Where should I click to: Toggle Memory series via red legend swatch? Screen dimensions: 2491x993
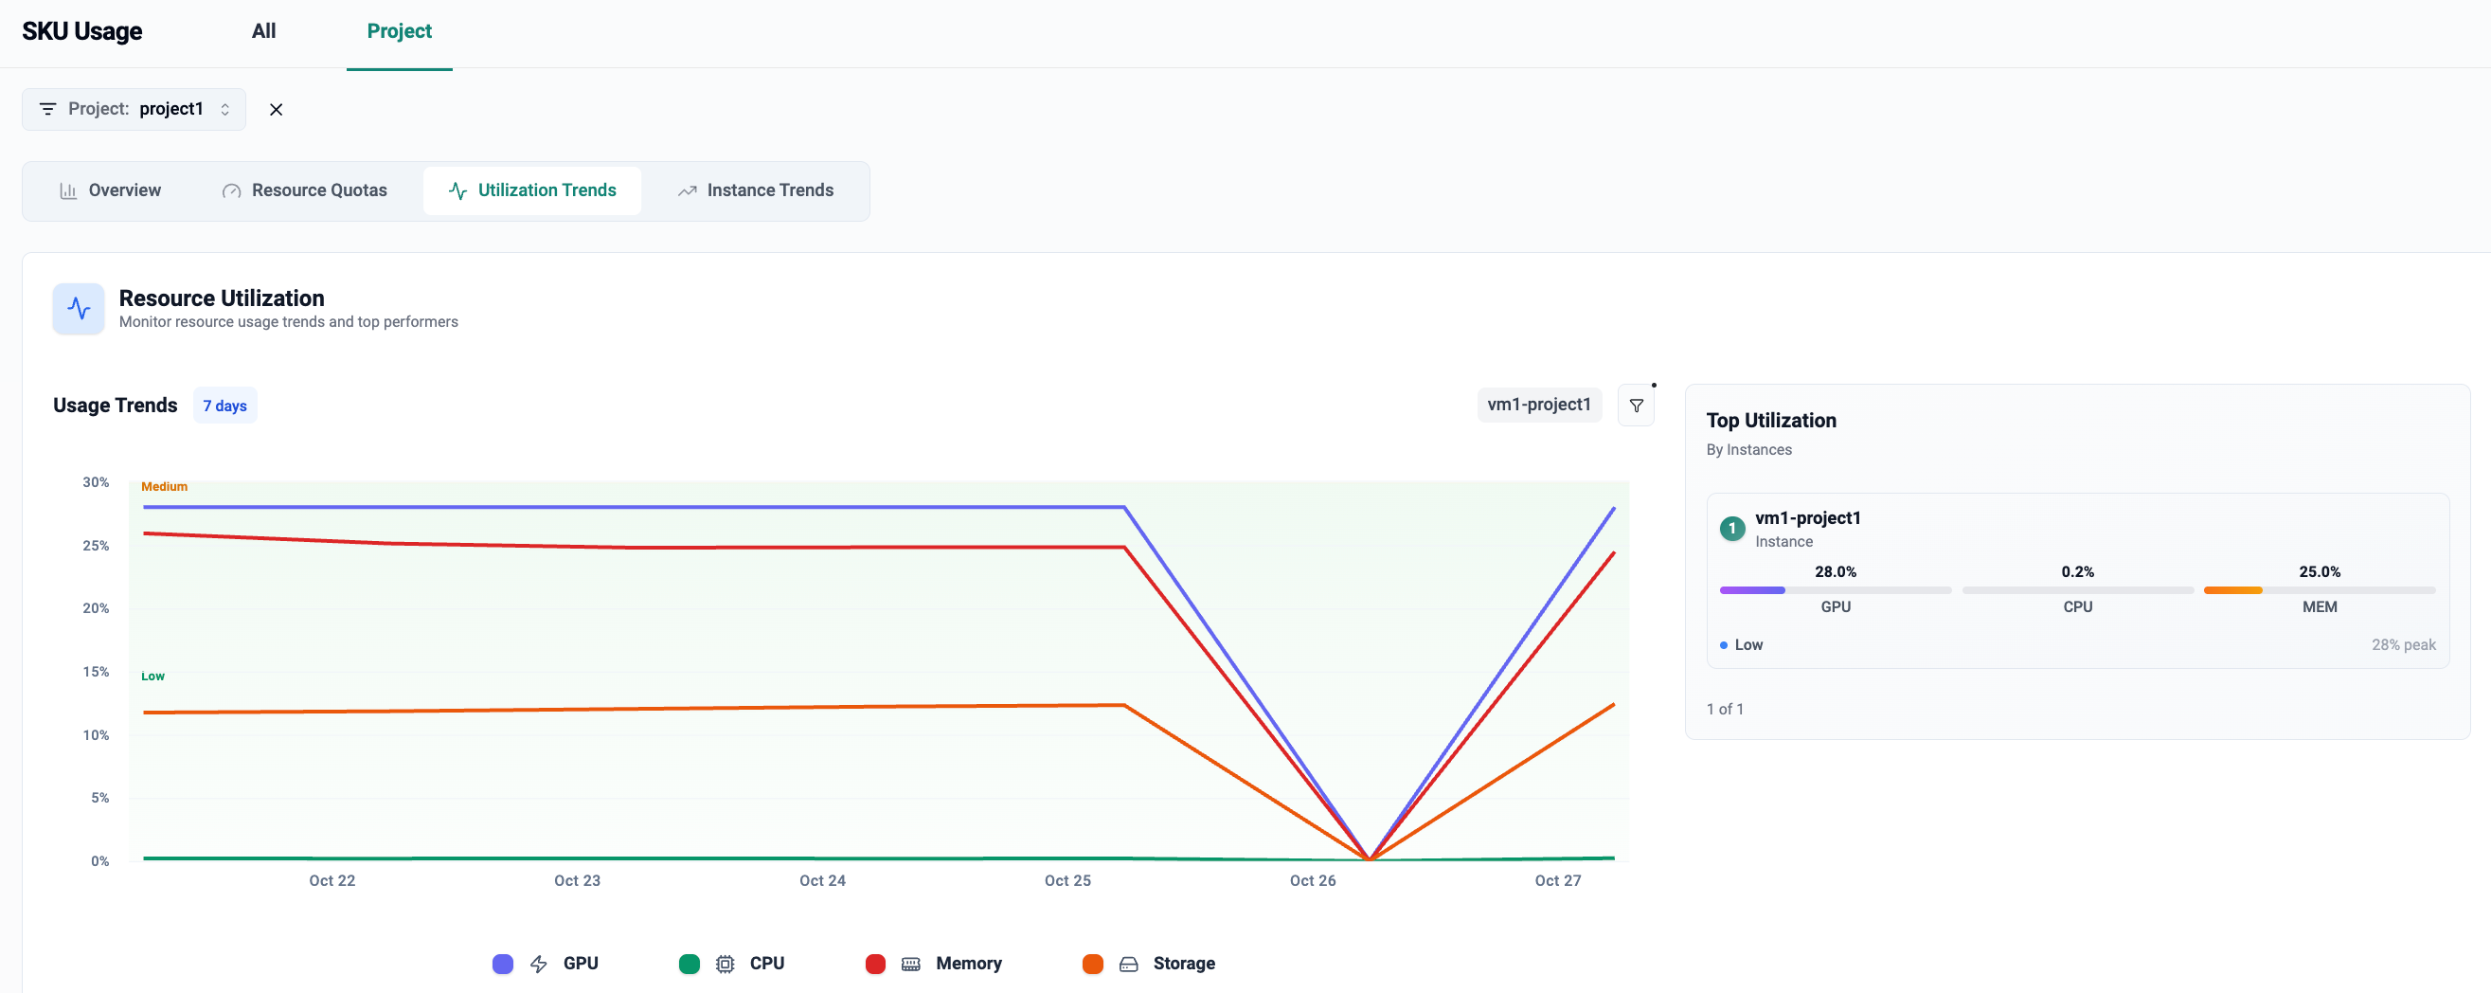tap(875, 963)
